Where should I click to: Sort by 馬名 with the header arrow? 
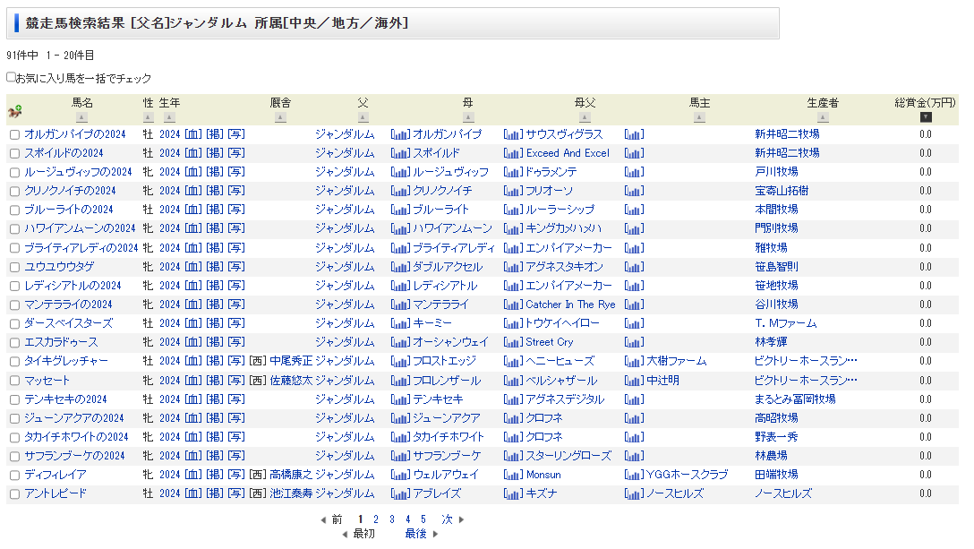click(81, 117)
